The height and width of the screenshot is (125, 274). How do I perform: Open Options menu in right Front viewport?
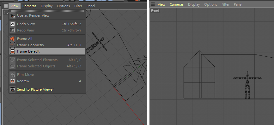click(x=210, y=4)
